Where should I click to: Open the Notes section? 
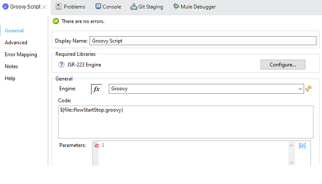pyautogui.click(x=11, y=66)
